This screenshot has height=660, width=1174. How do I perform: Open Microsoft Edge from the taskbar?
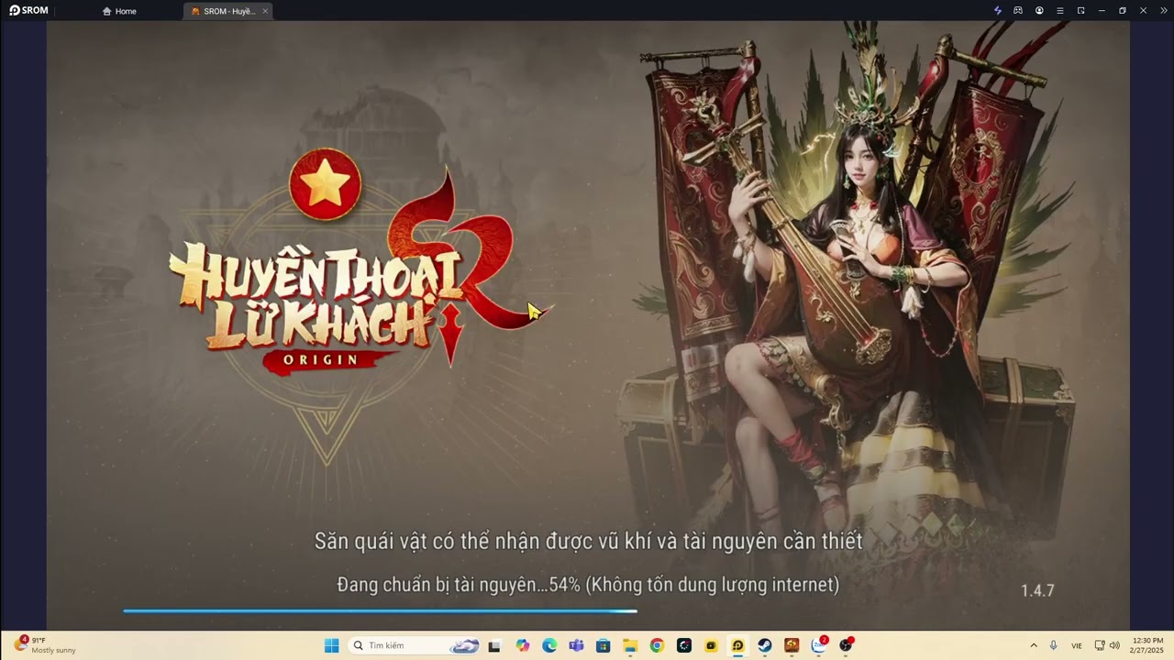[x=548, y=645]
